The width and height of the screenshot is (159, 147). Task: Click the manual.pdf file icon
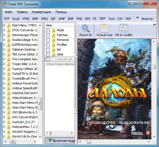pos(54,59)
